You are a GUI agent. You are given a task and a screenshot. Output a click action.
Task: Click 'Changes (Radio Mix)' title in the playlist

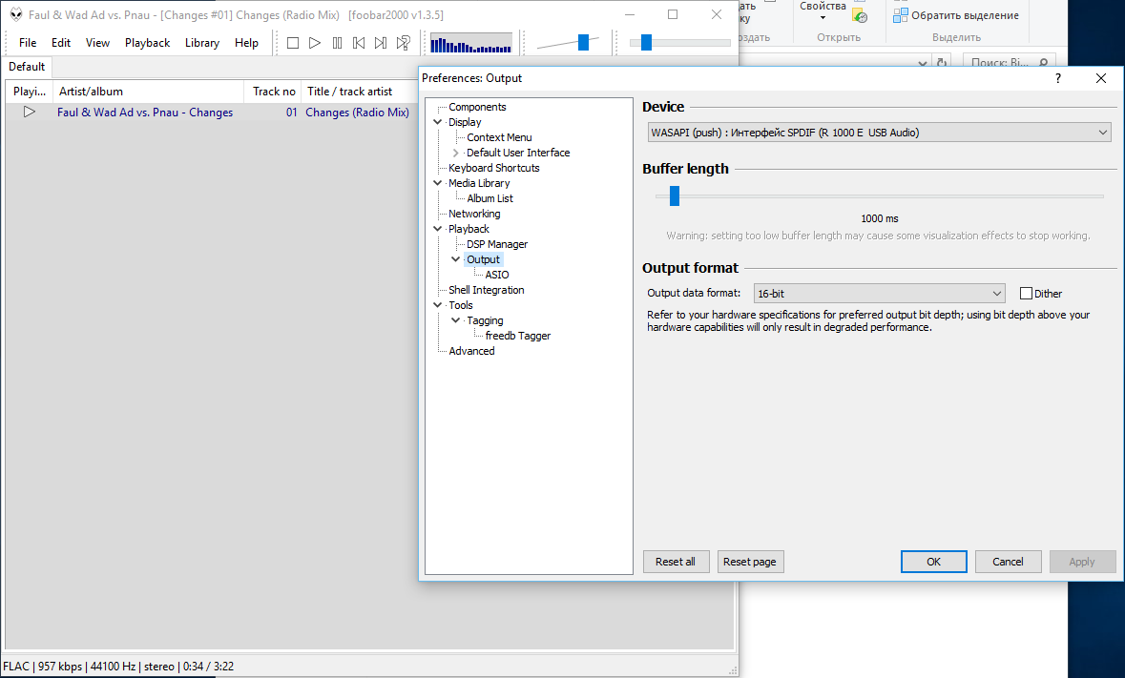357,112
